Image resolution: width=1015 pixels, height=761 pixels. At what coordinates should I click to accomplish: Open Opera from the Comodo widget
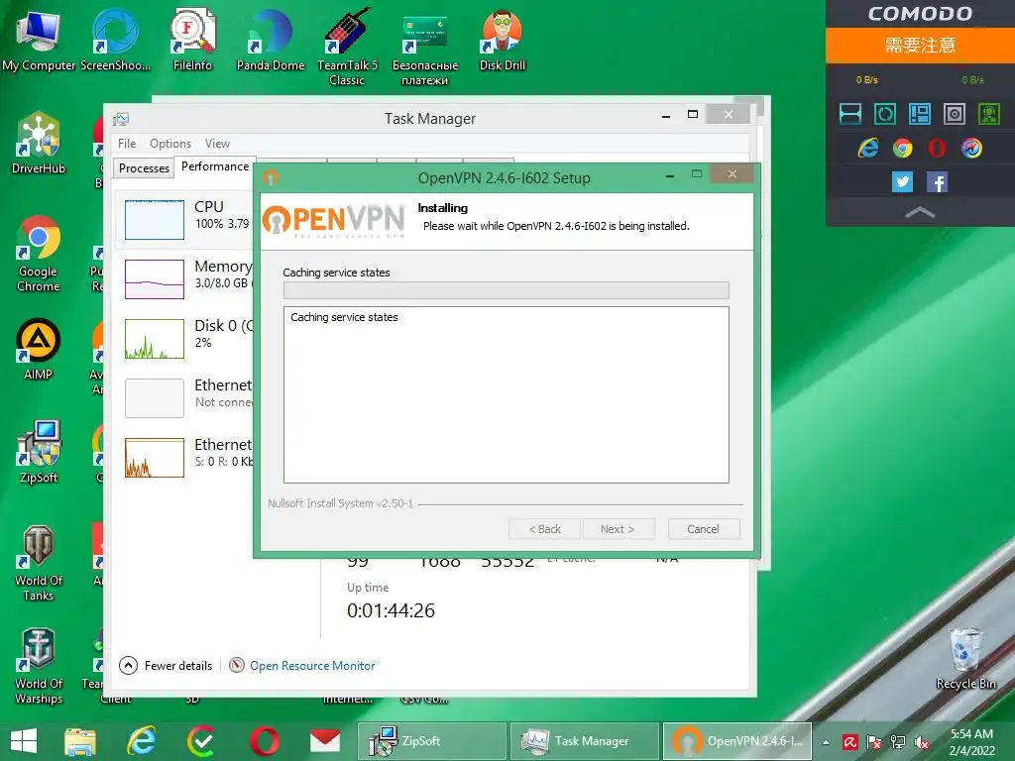click(937, 149)
